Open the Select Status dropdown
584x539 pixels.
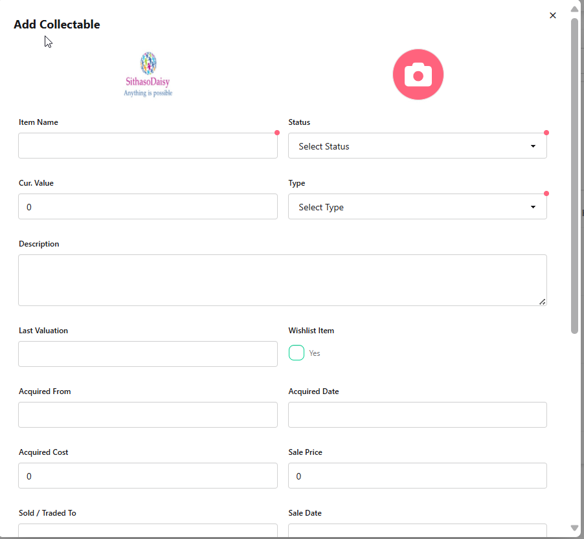point(417,146)
